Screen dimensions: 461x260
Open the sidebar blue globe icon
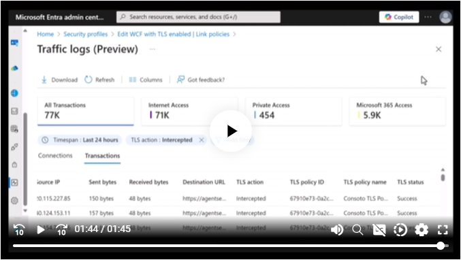pyautogui.click(x=14, y=93)
